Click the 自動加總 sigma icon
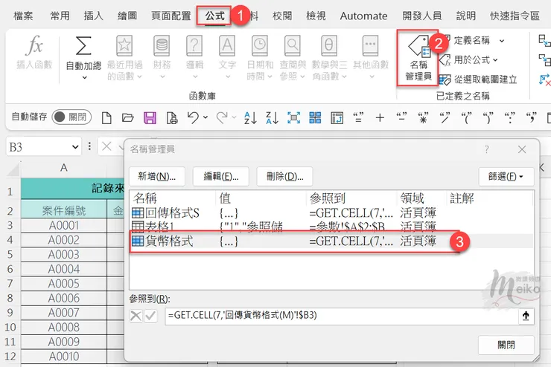Viewport: 551px width, 367px height. point(83,45)
